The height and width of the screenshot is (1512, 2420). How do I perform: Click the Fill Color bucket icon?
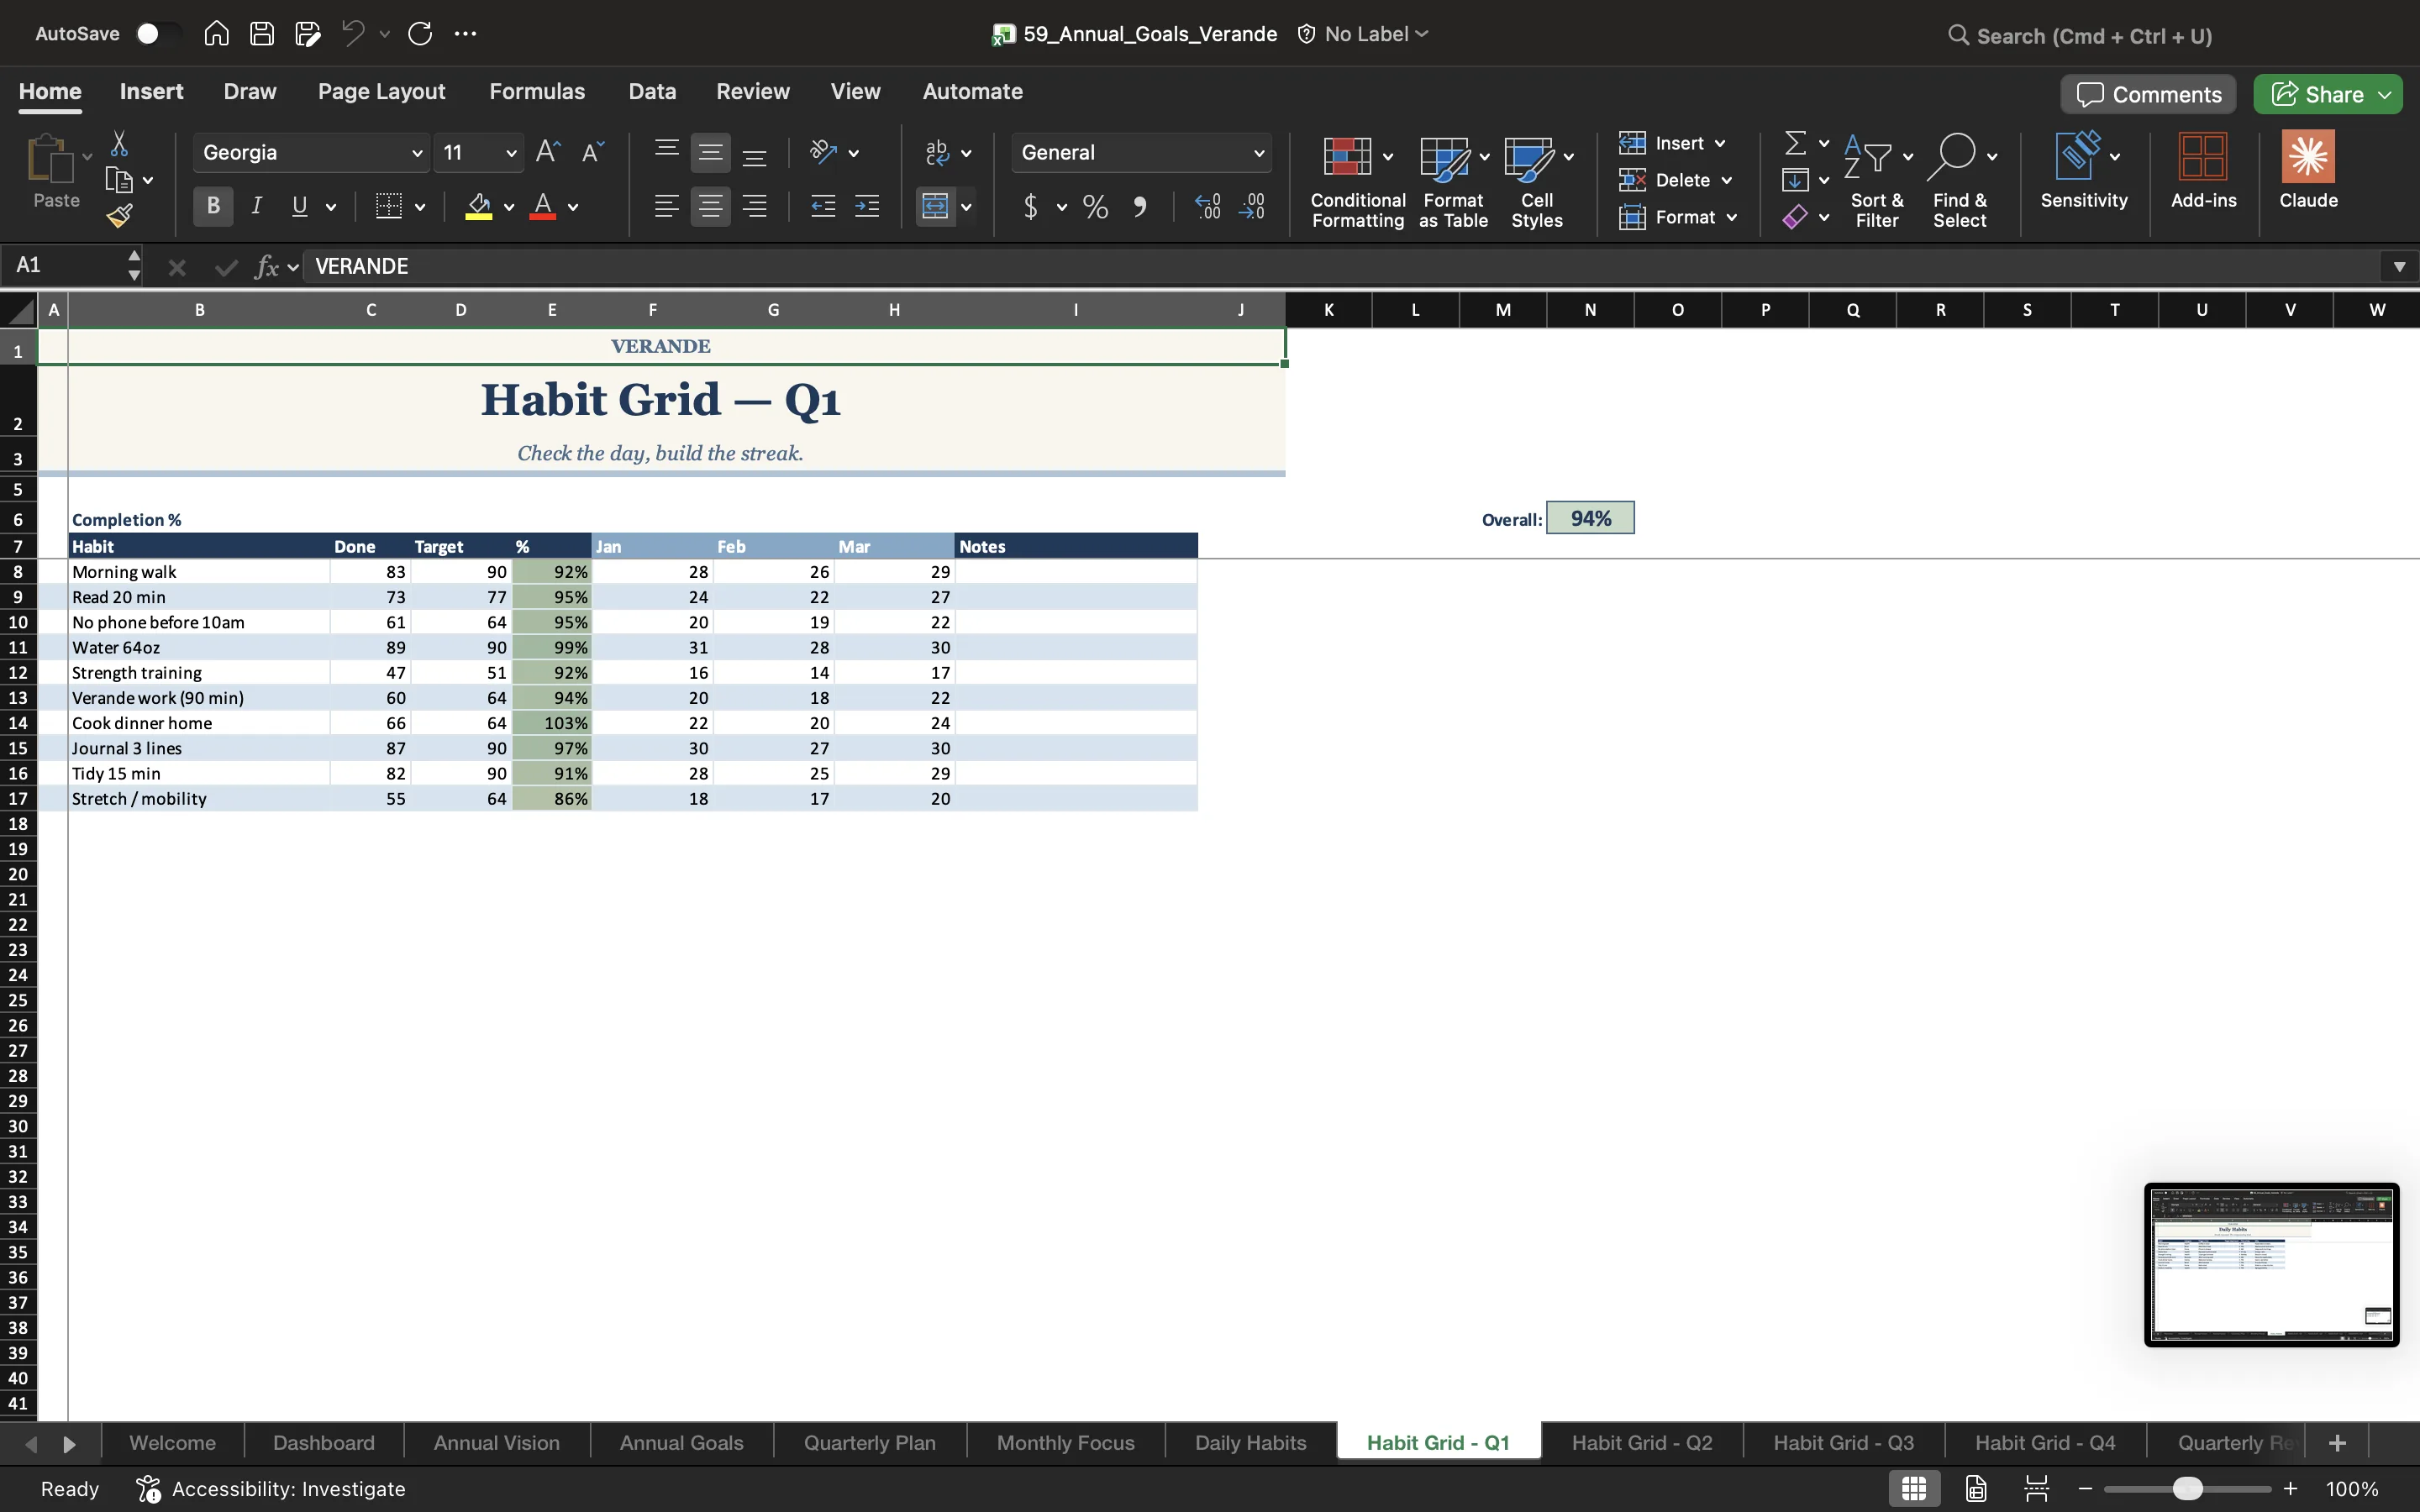[479, 206]
